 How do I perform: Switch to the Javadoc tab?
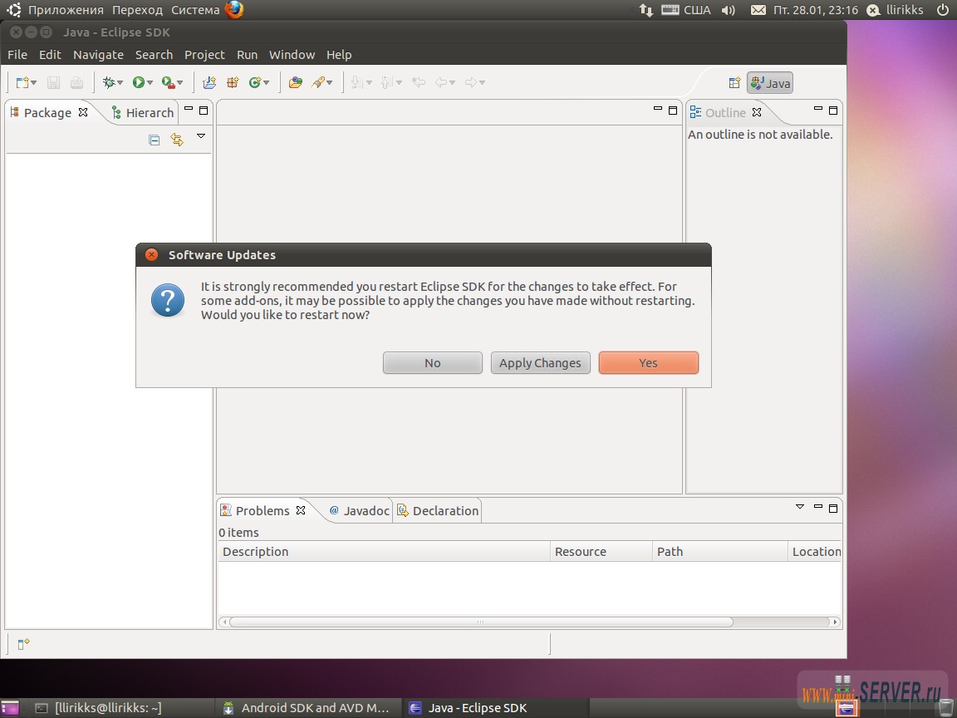[359, 511]
